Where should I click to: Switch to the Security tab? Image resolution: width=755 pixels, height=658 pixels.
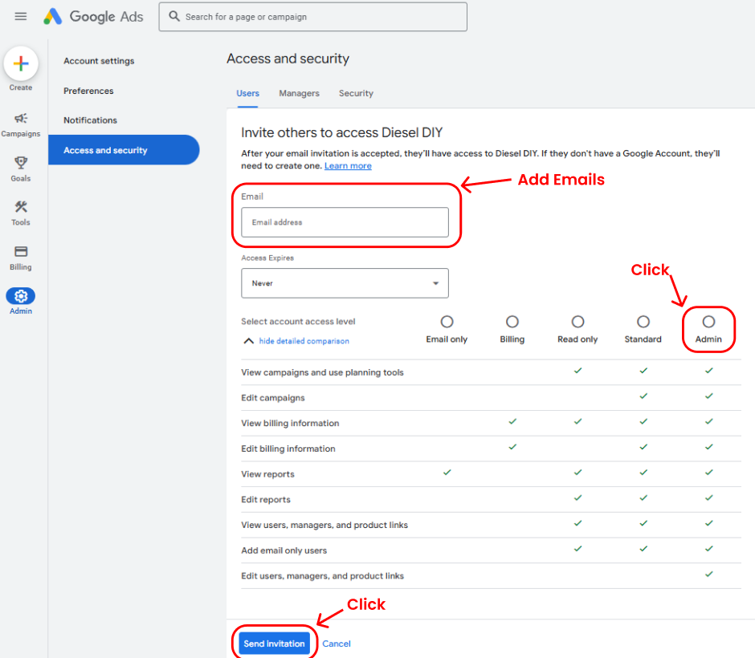(356, 94)
